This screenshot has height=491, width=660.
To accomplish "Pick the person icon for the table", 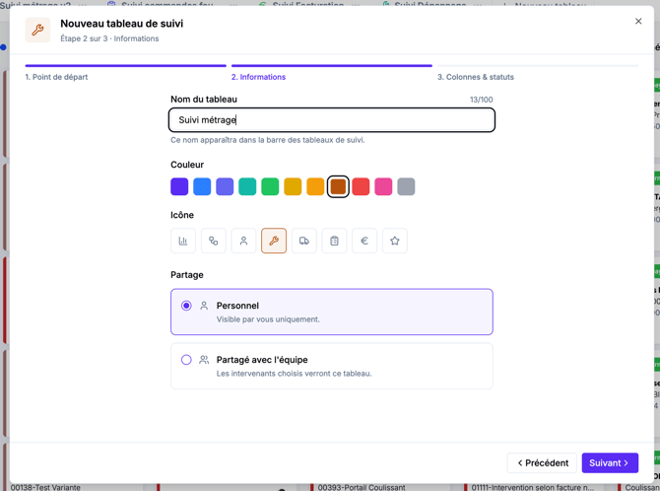I will (243, 241).
